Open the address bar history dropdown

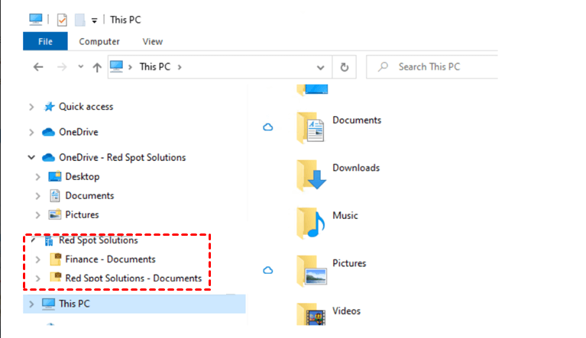pyautogui.click(x=320, y=68)
